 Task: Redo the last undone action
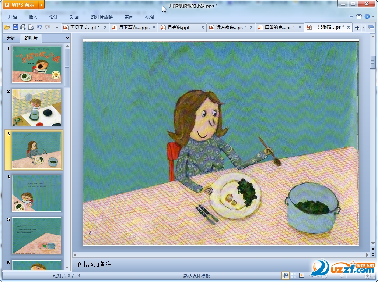pos(48,27)
